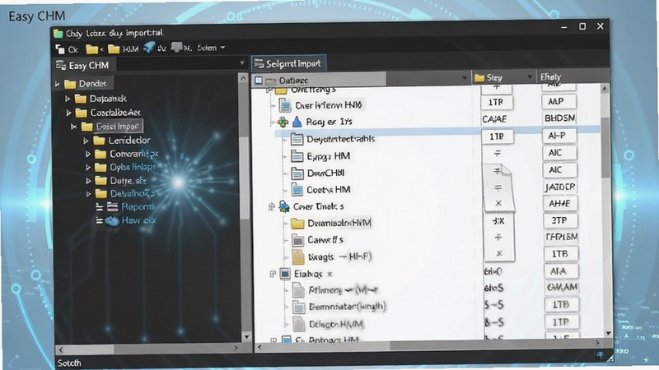Open the HiM folder toolbar icon
Viewport: 659px width, 370px height.
click(x=114, y=49)
